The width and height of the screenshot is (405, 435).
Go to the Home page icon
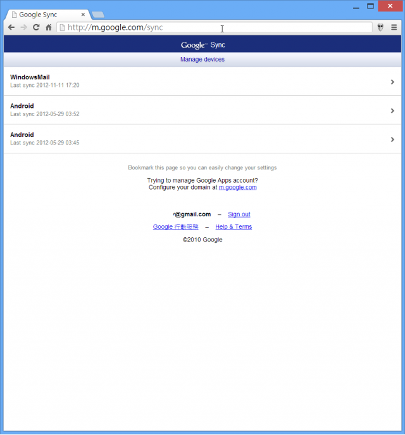[x=49, y=27]
